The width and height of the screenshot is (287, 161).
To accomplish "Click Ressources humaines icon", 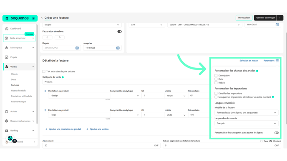I will pyautogui.click(x=7, y=121).
